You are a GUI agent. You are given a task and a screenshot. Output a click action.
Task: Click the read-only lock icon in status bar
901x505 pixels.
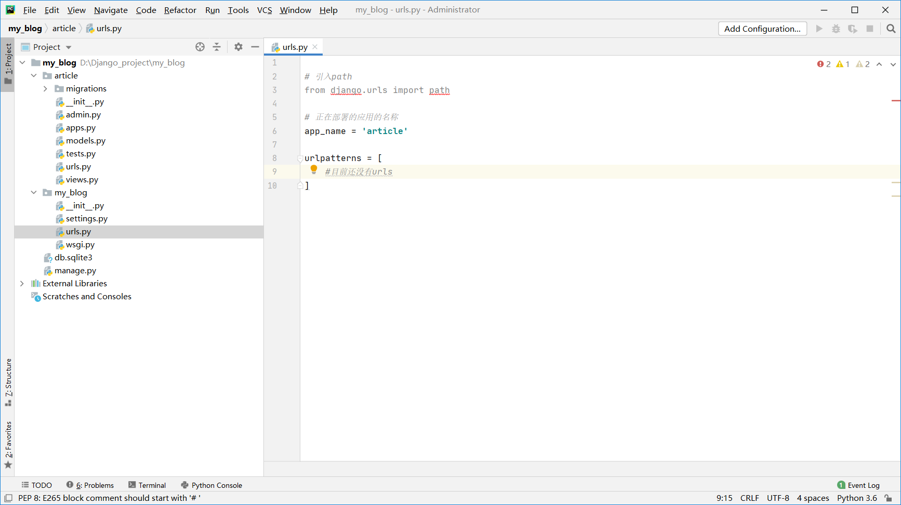coord(889,498)
